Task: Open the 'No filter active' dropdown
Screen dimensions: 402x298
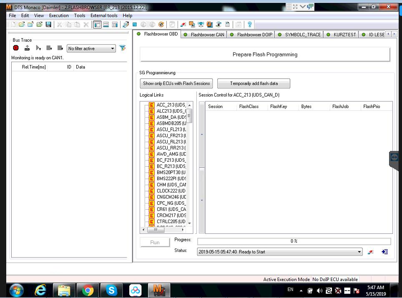Action: pyautogui.click(x=91, y=48)
